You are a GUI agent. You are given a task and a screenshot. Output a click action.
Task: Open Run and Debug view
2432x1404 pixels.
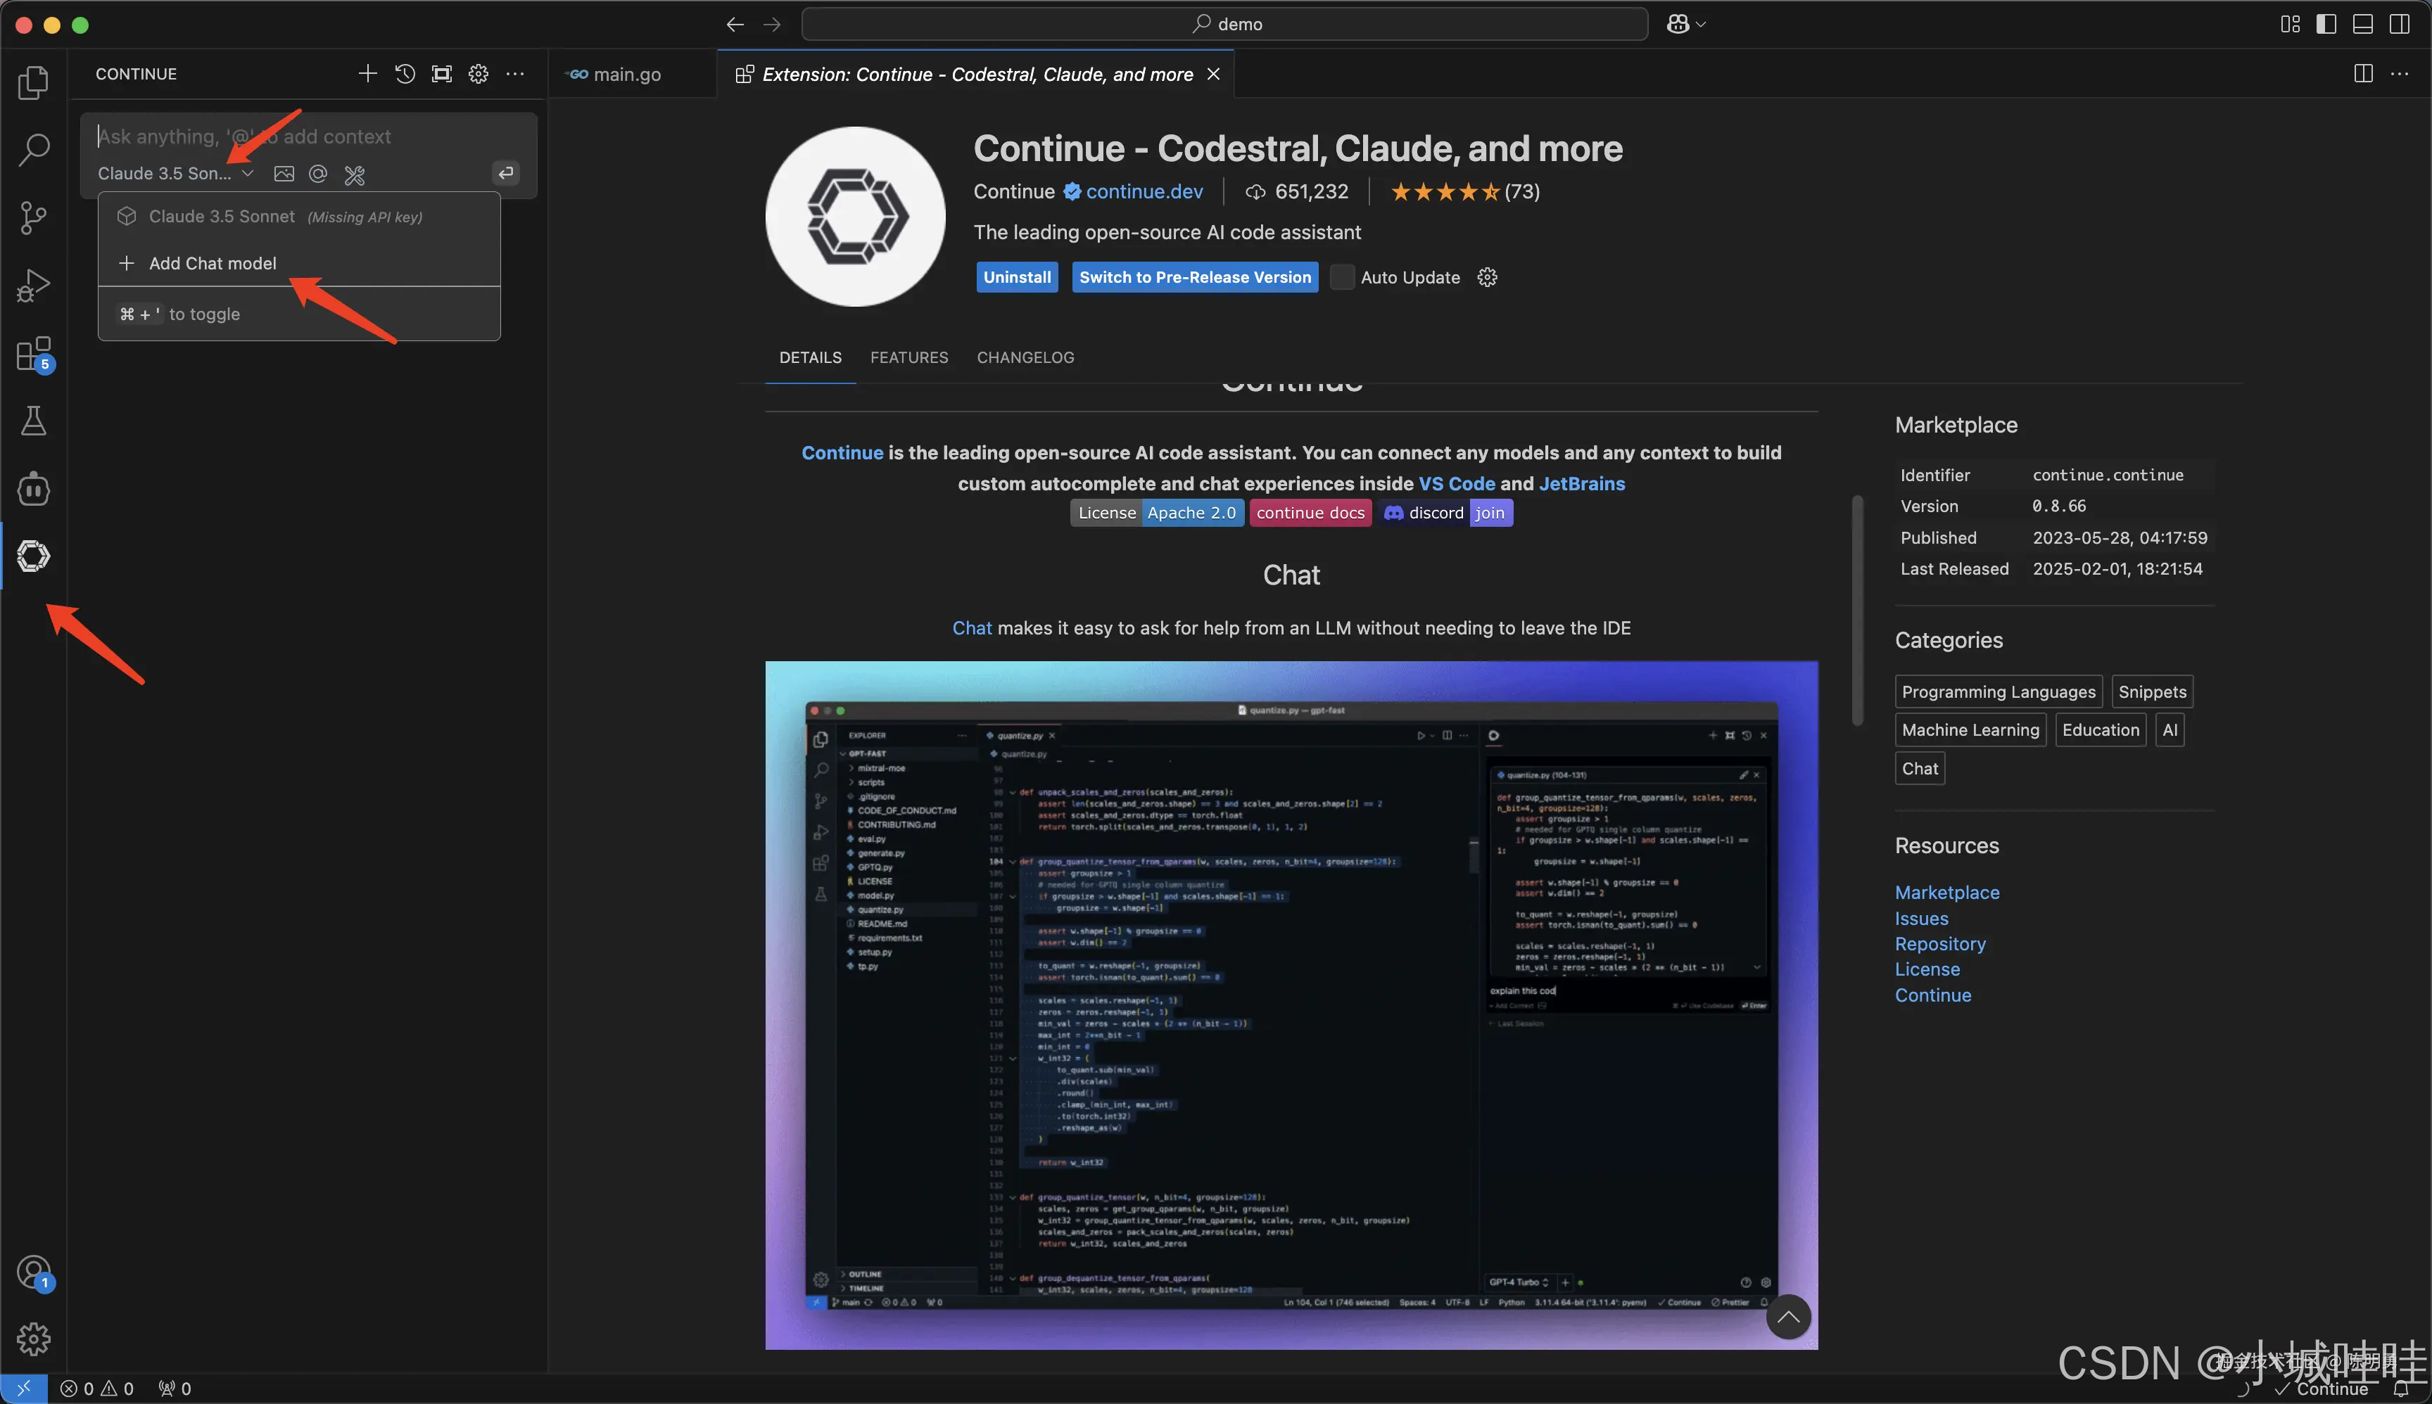[x=34, y=286]
